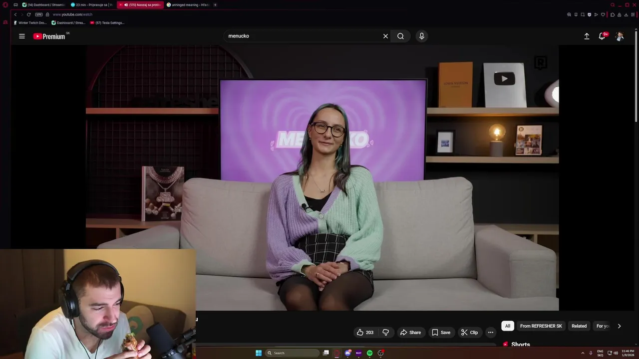Click the Windows taskbar Search box
The image size is (639, 359).
point(293,353)
